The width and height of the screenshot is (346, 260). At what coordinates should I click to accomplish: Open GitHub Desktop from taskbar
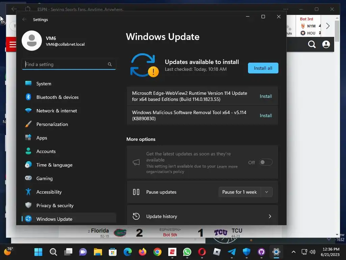pos(262,252)
